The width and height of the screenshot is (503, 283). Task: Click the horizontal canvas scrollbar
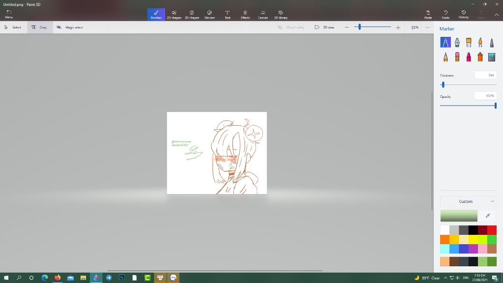pyautogui.click(x=215, y=271)
